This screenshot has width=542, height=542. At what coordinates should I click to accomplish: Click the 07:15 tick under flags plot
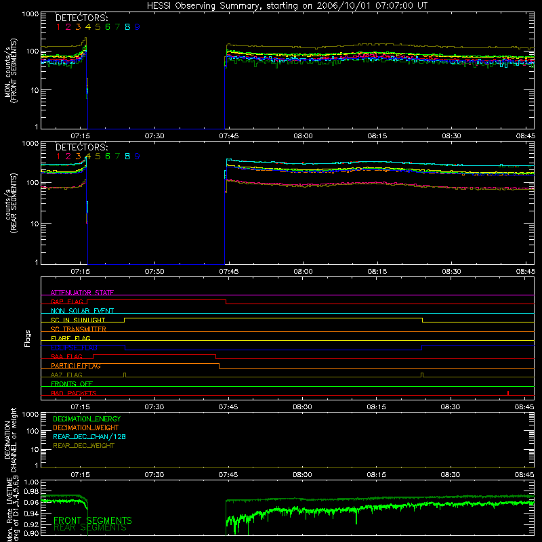coord(80,407)
